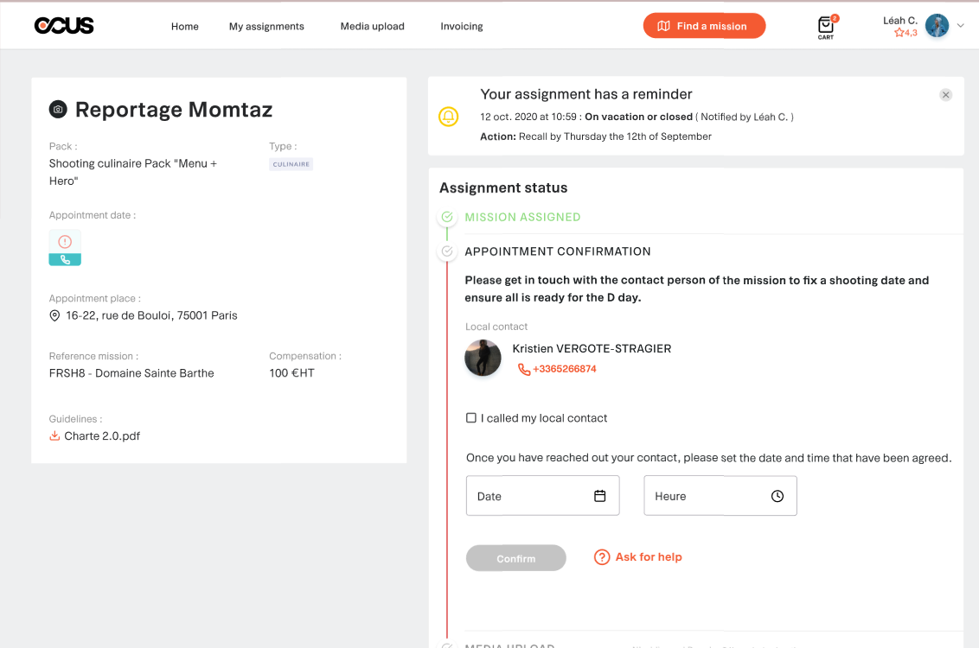Click the Date input field
Image resolution: width=979 pixels, height=648 pixels.
click(x=542, y=496)
